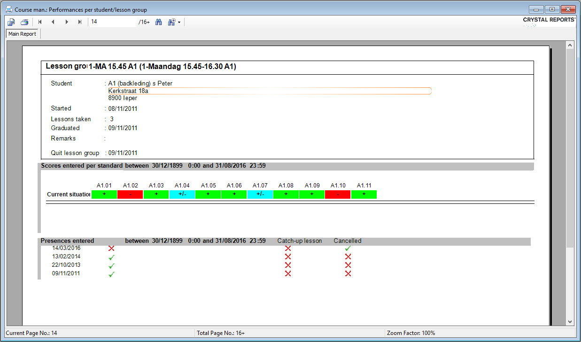The image size is (581, 342).
Task: Select the Kerkstraat 18a address field
Action: (x=269, y=91)
